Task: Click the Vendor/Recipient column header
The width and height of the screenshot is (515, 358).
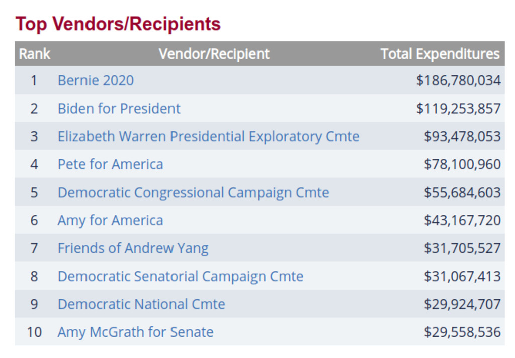Action: [x=214, y=54]
